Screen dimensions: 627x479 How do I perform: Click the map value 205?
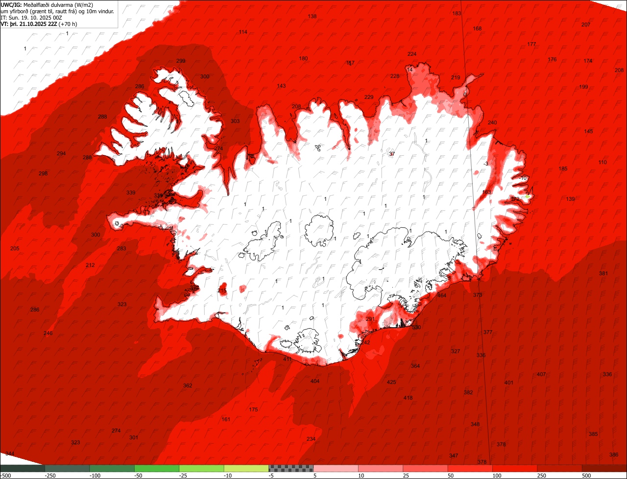(15, 248)
